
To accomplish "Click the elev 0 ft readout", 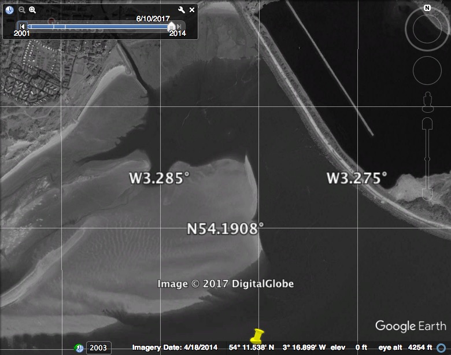I will pyautogui.click(x=349, y=347).
